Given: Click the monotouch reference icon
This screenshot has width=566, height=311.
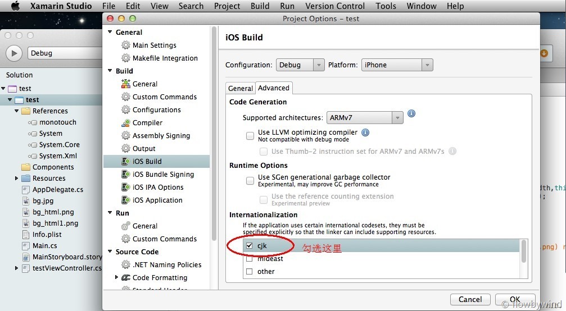Looking at the screenshot, I should tap(33, 122).
